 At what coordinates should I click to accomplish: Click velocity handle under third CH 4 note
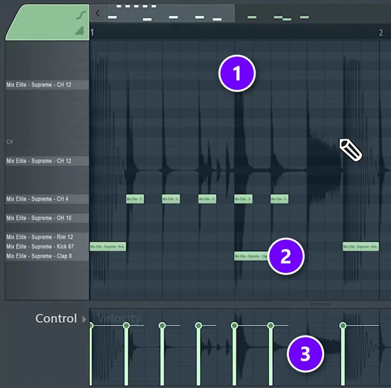(198, 326)
